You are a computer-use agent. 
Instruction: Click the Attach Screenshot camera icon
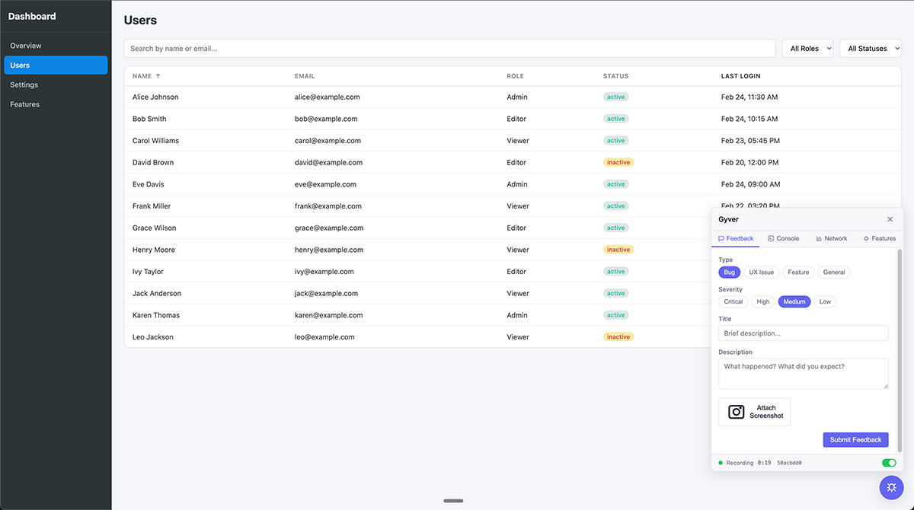[x=736, y=411]
